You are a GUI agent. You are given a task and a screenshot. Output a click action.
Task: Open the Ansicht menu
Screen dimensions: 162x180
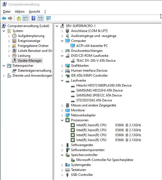point(34,12)
